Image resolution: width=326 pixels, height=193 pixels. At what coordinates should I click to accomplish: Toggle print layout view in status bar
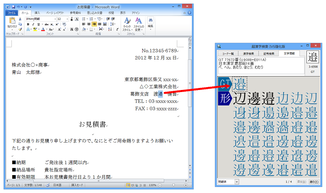(x=128, y=185)
